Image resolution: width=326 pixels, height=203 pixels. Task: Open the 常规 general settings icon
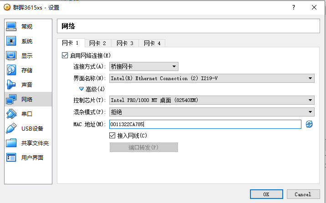pos(11,26)
